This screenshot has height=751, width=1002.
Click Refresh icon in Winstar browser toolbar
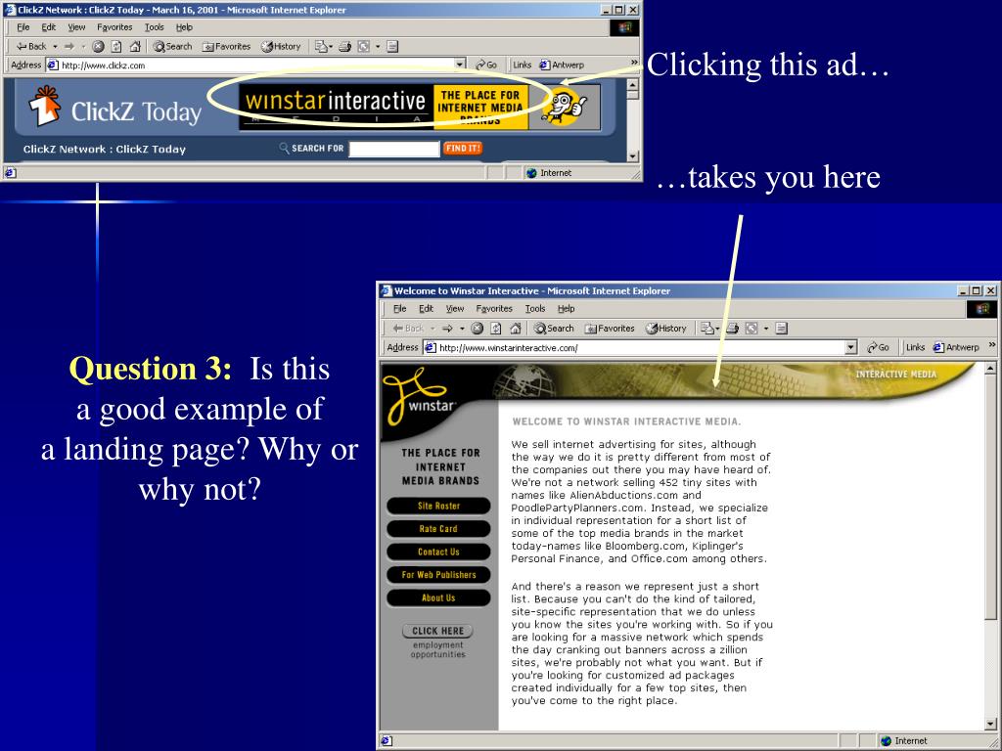[x=496, y=329]
